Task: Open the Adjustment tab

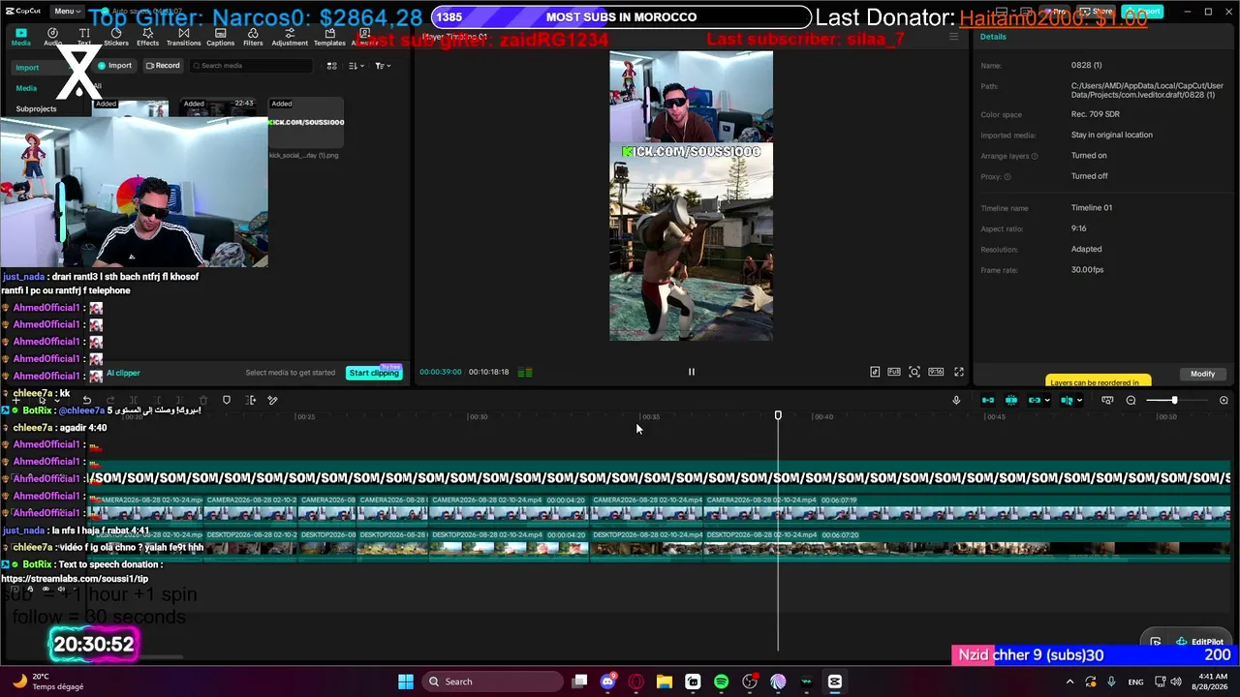Action: (x=290, y=37)
